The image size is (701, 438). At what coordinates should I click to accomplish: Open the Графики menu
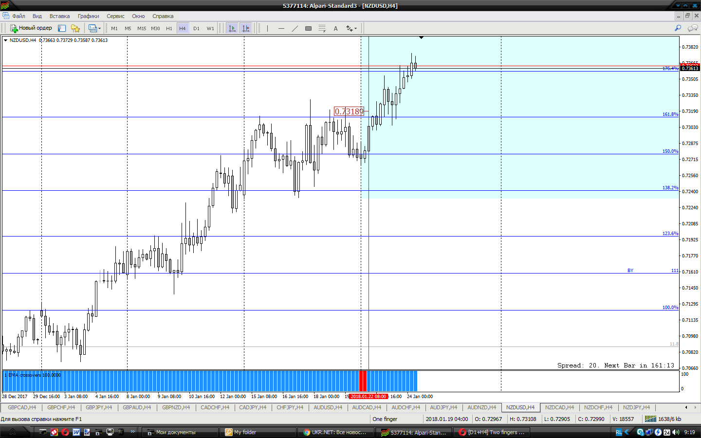(88, 16)
